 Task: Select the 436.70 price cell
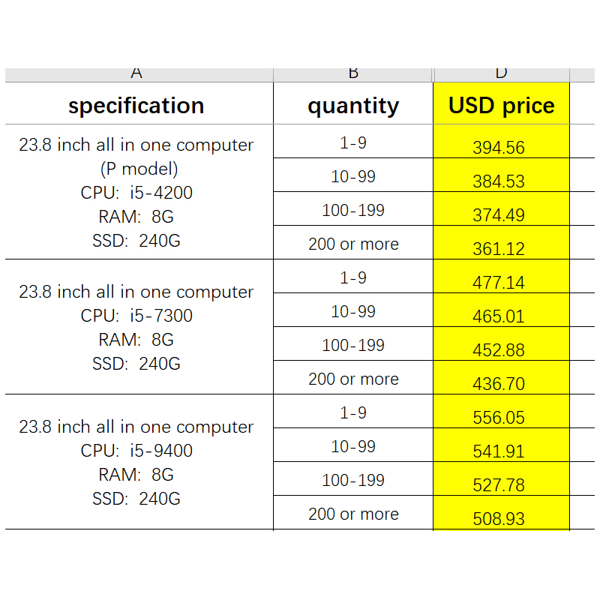(x=499, y=380)
